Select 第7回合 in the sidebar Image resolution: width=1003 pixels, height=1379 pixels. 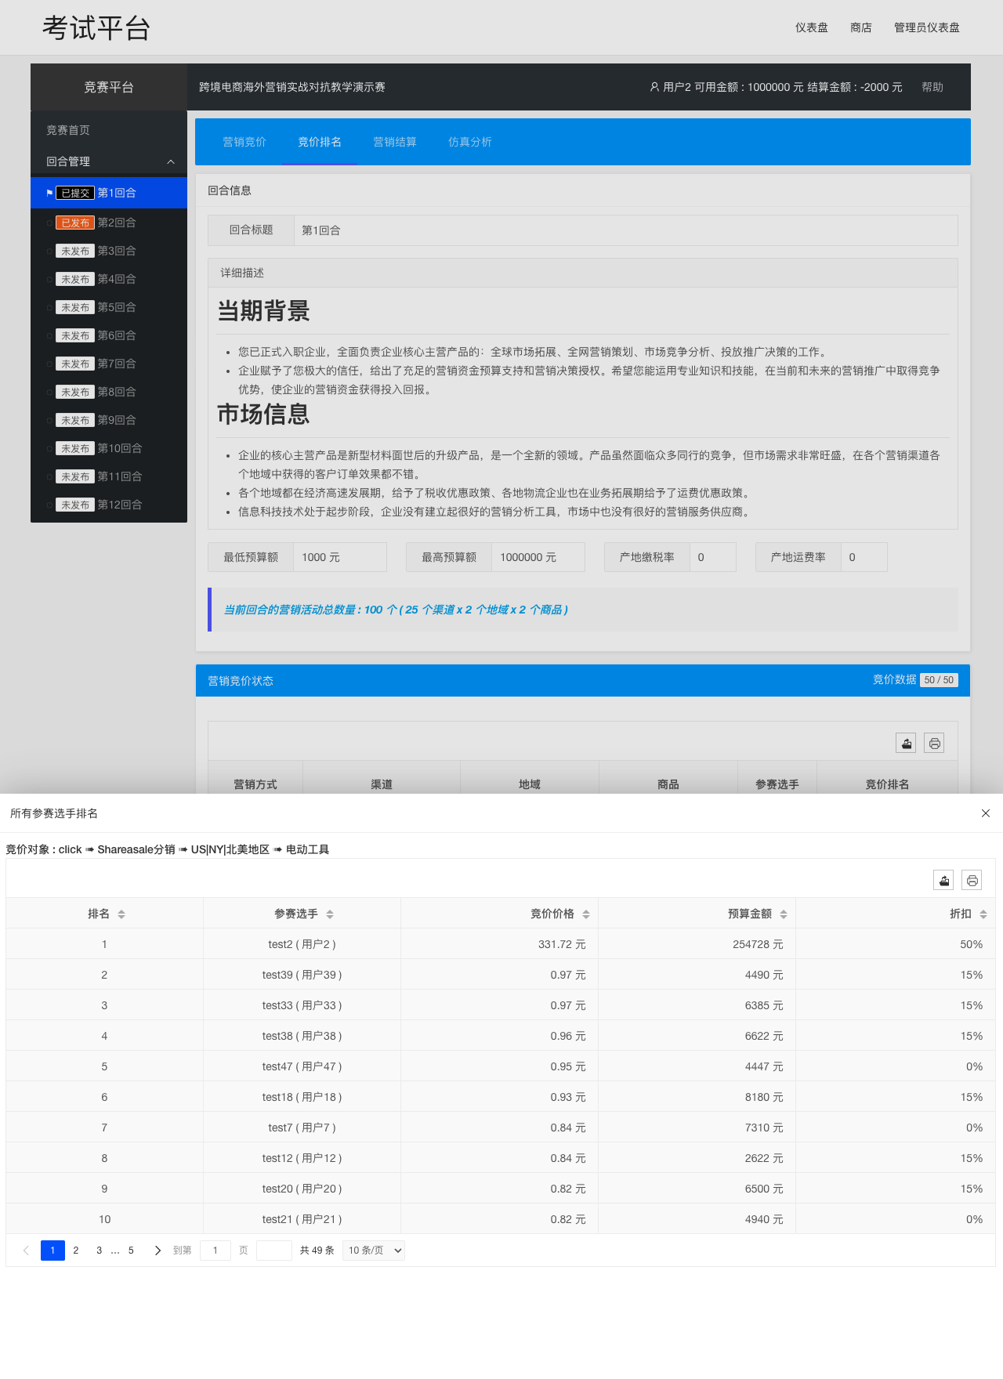(x=109, y=364)
